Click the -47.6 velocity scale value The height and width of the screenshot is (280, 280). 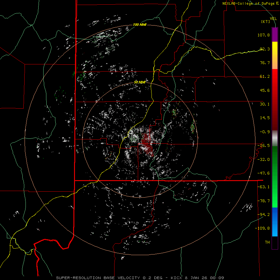[264, 173]
